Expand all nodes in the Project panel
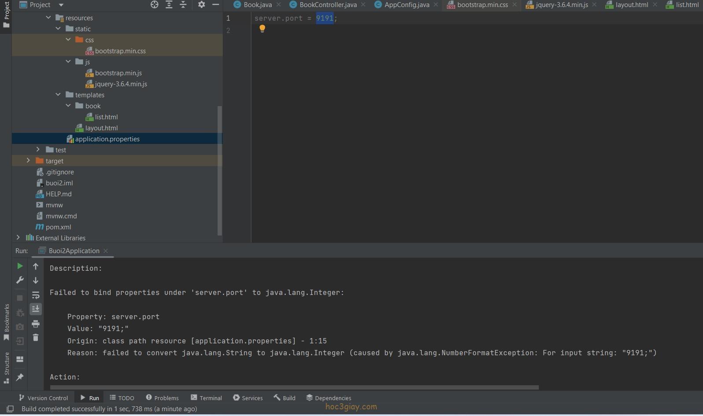703x416 pixels. click(169, 5)
